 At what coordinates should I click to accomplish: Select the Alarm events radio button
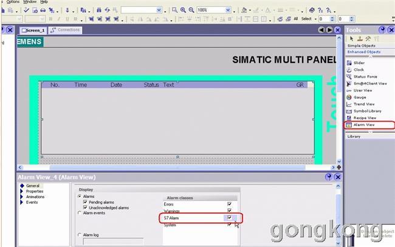pyautogui.click(x=80, y=213)
